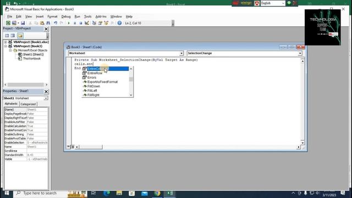Open the Help menu
Viewport: 352px width, 198px height.
(129, 16)
